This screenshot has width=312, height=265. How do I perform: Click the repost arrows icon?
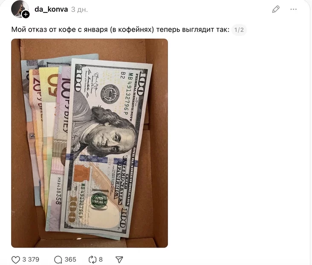pyautogui.click(x=92, y=259)
